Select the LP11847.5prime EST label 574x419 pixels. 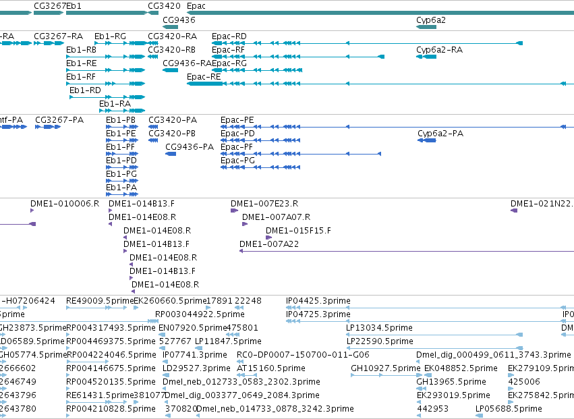coord(228,341)
